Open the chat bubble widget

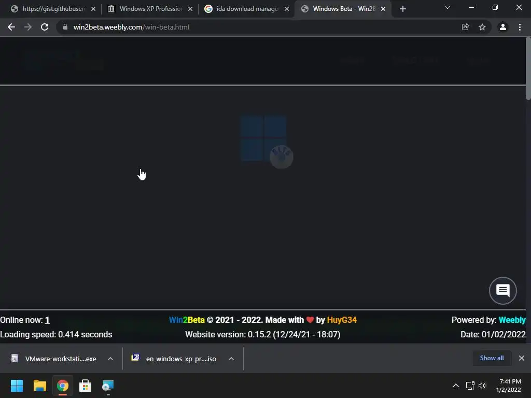(503, 290)
